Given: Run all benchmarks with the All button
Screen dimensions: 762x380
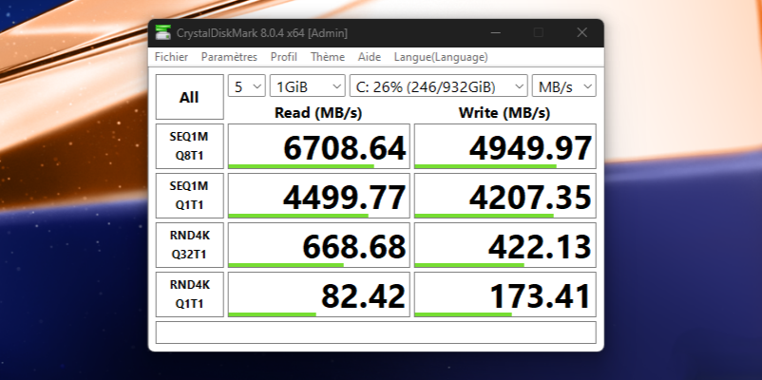Looking at the screenshot, I should 189,97.
